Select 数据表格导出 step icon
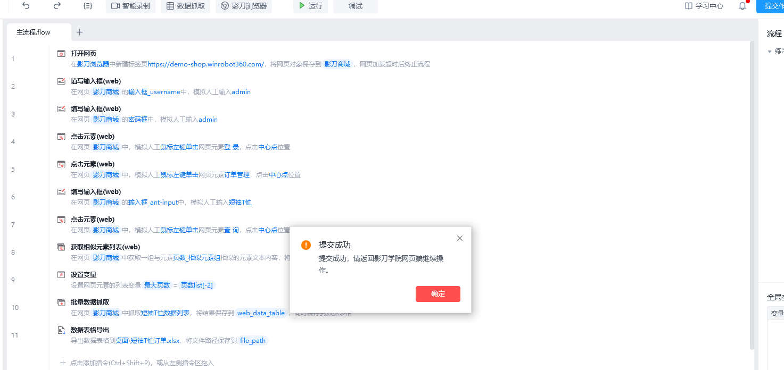The height and width of the screenshot is (370, 784). [x=61, y=330]
